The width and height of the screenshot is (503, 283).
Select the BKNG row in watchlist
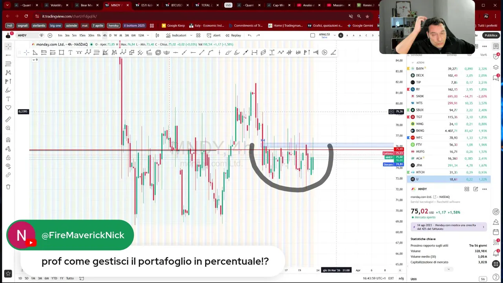[448, 131]
